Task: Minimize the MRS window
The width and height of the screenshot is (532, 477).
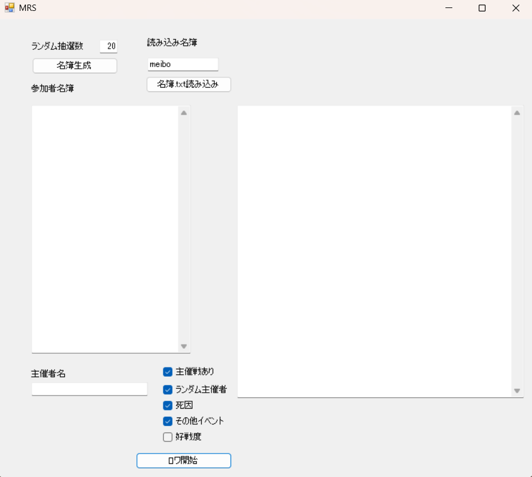Action: (x=449, y=8)
